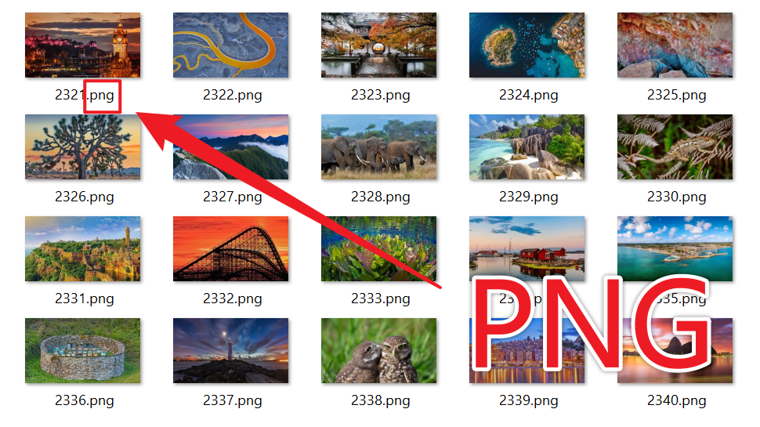Select the 2332.png roller coaster thumbnail
The image size is (760, 427).
(230, 248)
